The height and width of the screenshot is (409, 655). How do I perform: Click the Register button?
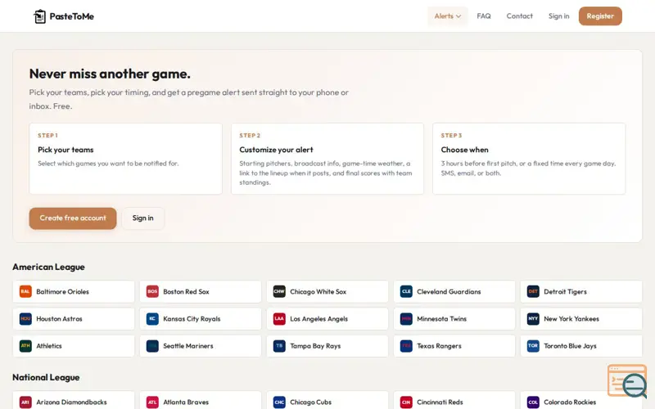click(x=600, y=16)
